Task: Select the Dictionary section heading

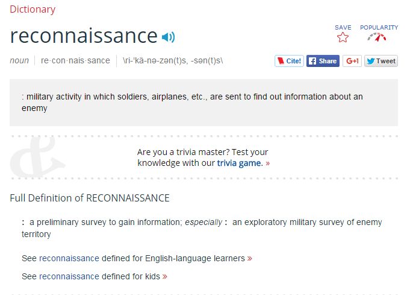Action: click(33, 9)
